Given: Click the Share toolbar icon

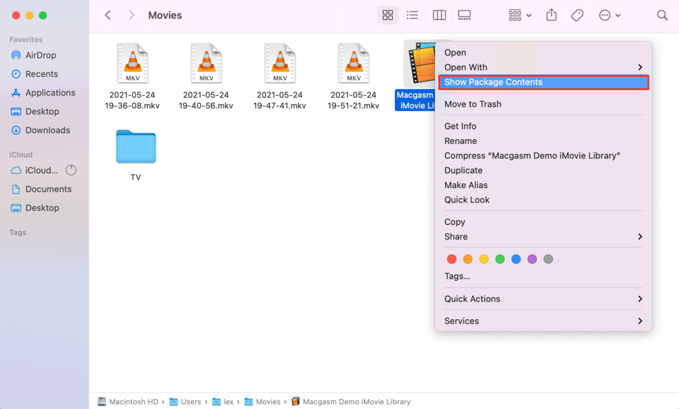Looking at the screenshot, I should coord(551,15).
